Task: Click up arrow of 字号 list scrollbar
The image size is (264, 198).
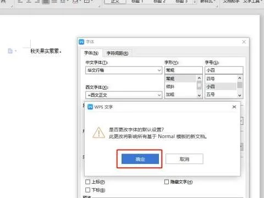Action: (240, 78)
